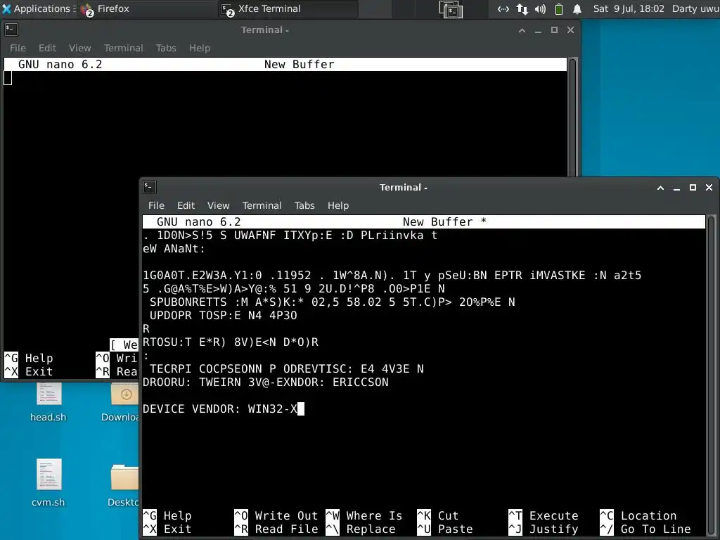This screenshot has height=540, width=720.
Task: Open Terminal menu in the front terminal
Action: pyautogui.click(x=262, y=205)
